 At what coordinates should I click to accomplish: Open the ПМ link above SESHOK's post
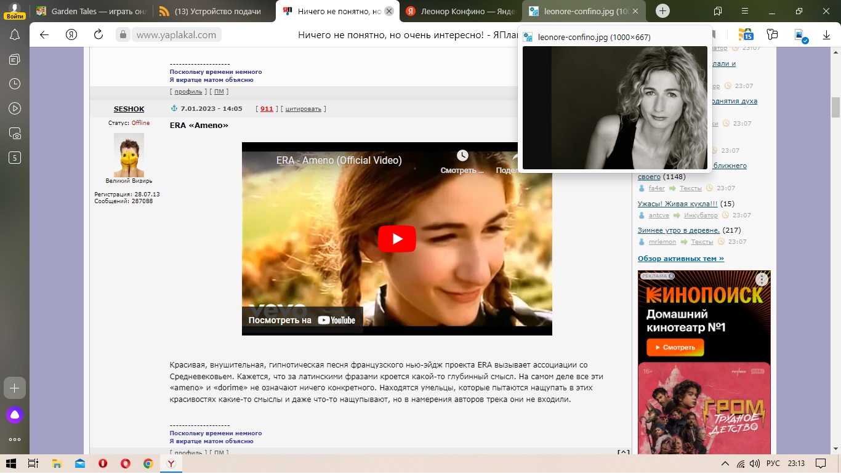pyautogui.click(x=219, y=92)
